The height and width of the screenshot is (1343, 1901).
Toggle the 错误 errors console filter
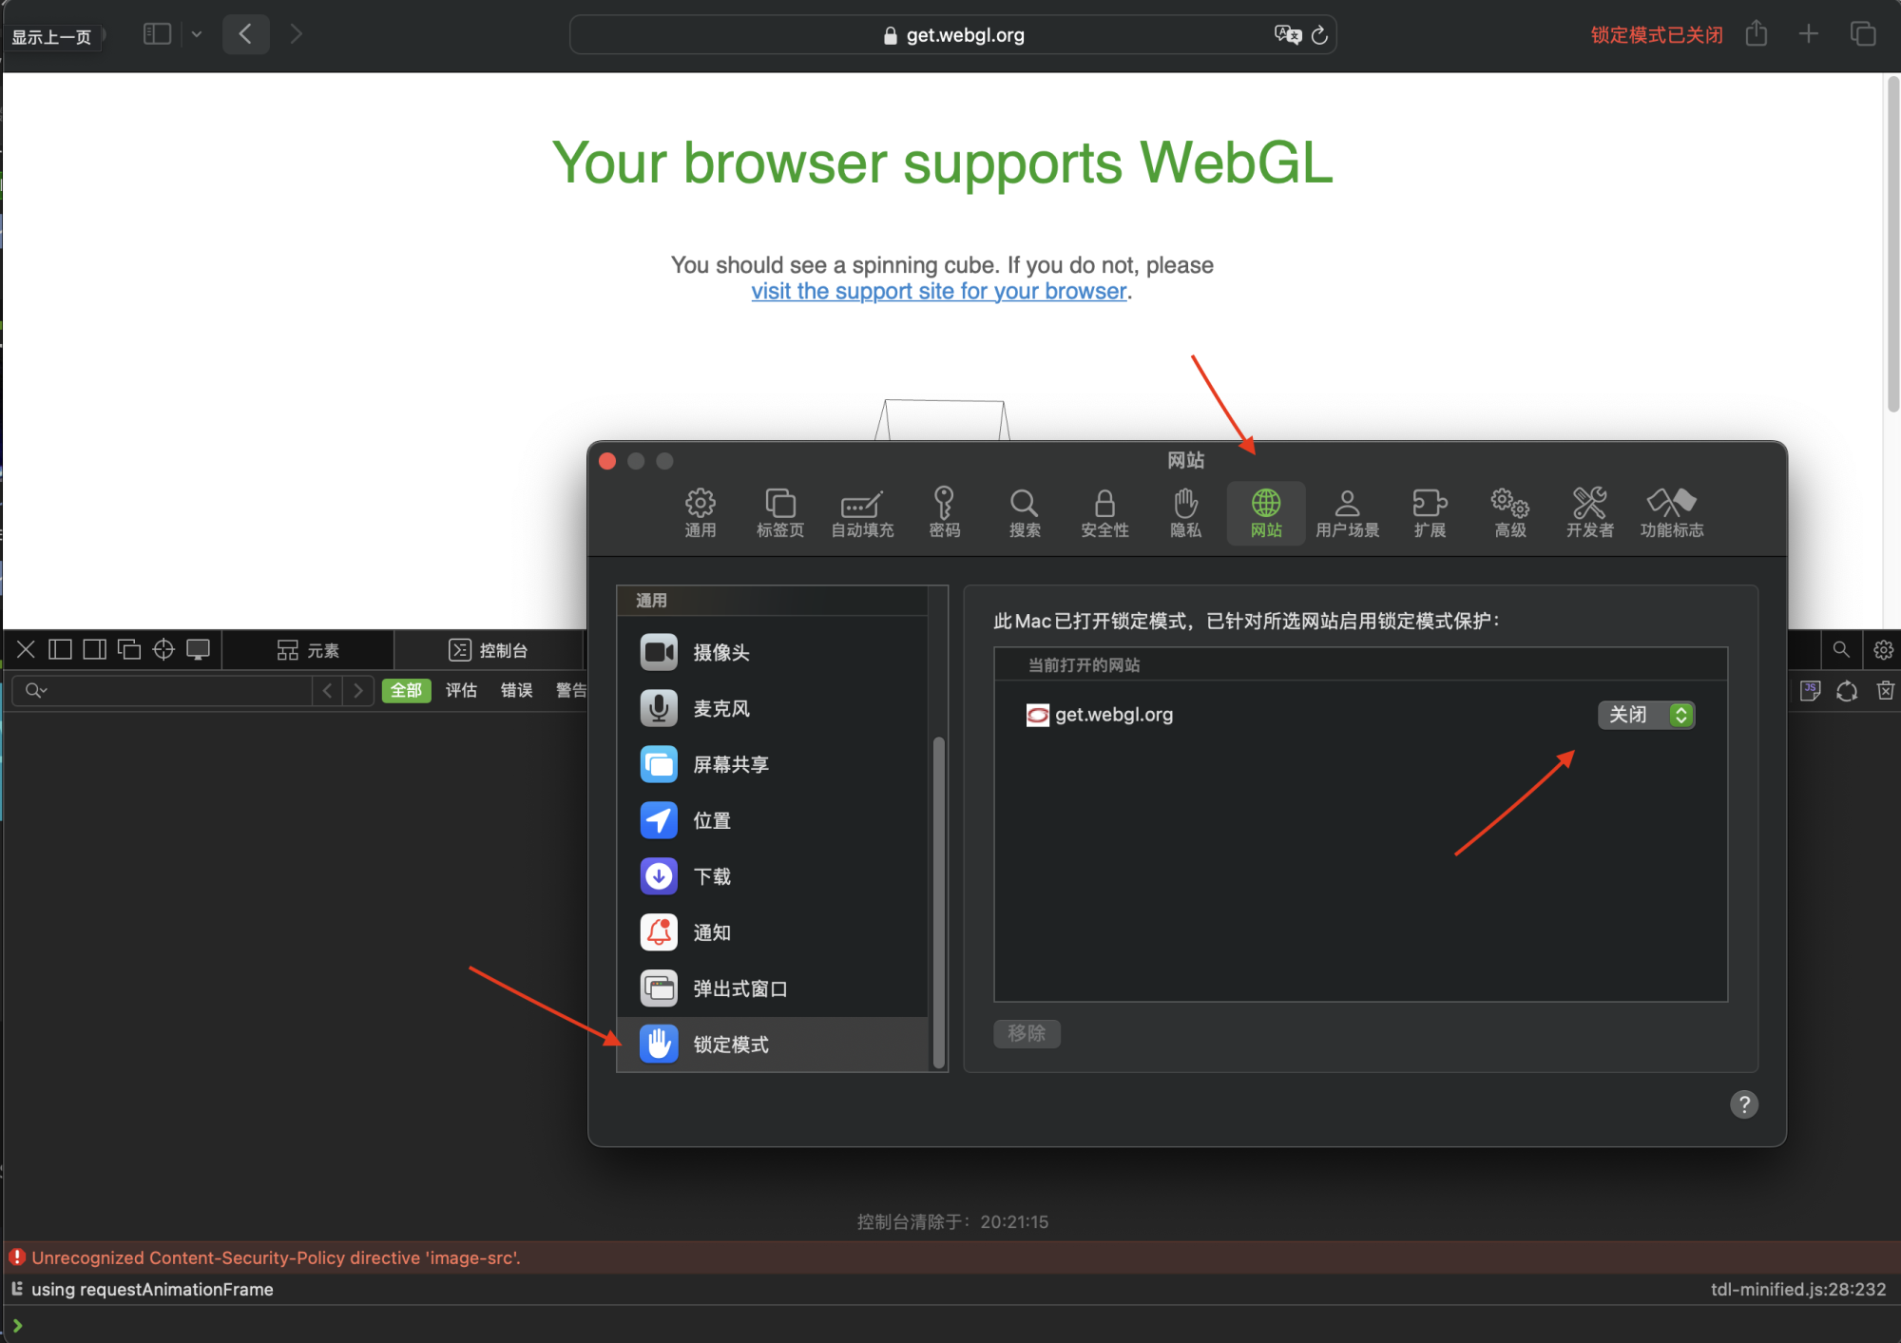[x=516, y=690]
